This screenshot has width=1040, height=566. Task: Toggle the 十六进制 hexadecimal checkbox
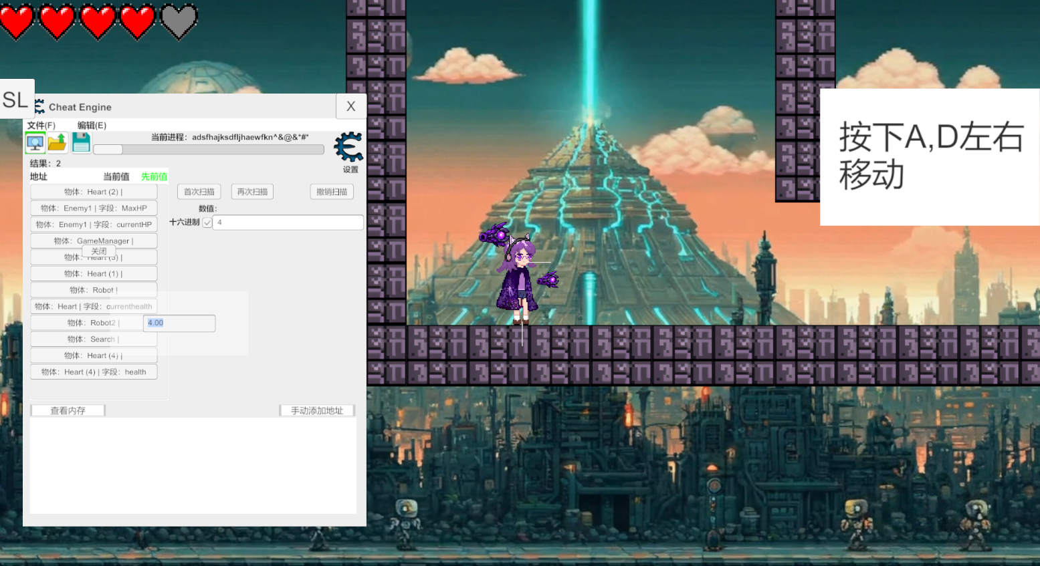pyautogui.click(x=207, y=223)
